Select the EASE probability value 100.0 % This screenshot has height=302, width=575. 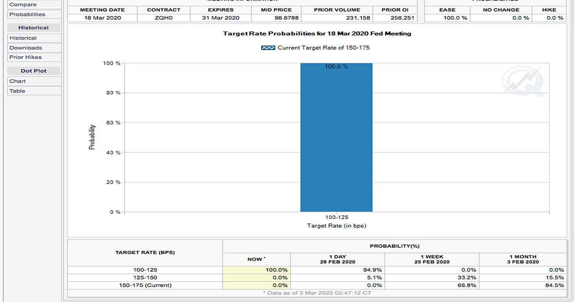(x=455, y=18)
